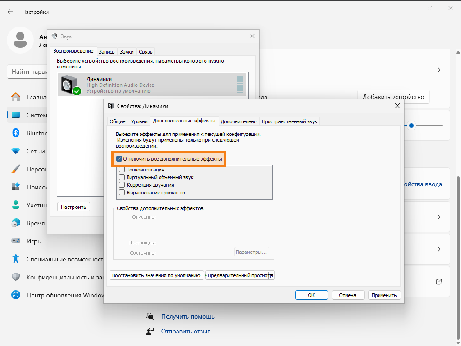The width and height of the screenshot is (461, 346).
Task: Open the Gaming controller icon section
Action: click(x=16, y=241)
